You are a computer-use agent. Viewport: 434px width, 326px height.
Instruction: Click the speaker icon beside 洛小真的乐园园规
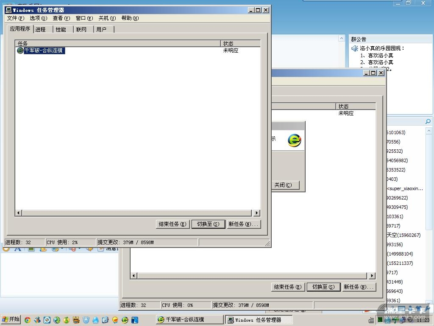click(355, 48)
